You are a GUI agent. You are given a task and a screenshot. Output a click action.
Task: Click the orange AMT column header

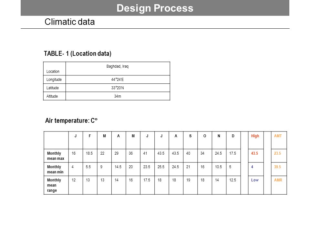click(279, 140)
